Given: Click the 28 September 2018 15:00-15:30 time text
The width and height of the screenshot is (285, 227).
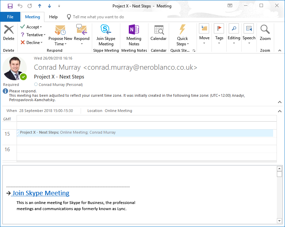Looking at the screenshot, I should [x=46, y=111].
